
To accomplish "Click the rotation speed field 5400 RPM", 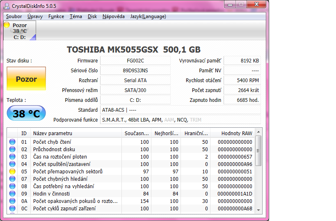I will coord(242,80).
